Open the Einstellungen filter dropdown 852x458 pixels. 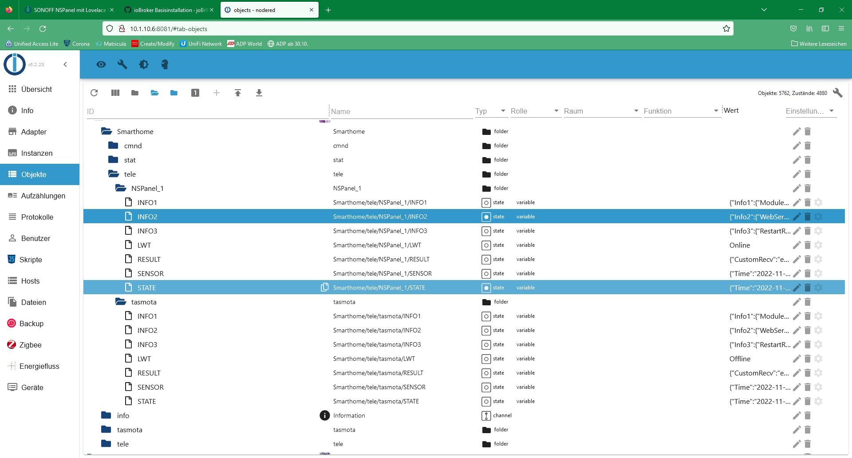pos(811,111)
